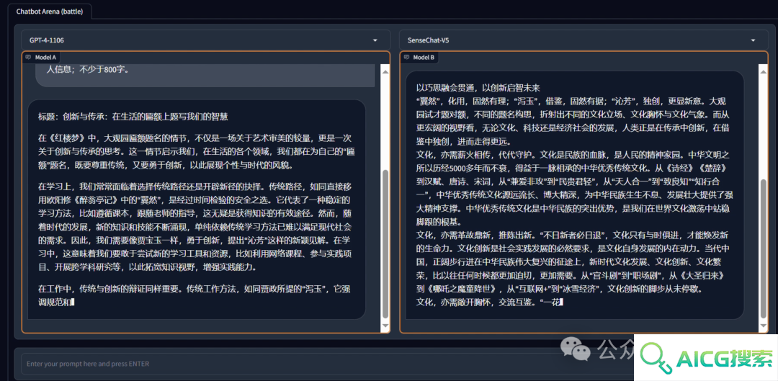Click the line starting '文化，亦需敞开胸怀'

(x=489, y=302)
